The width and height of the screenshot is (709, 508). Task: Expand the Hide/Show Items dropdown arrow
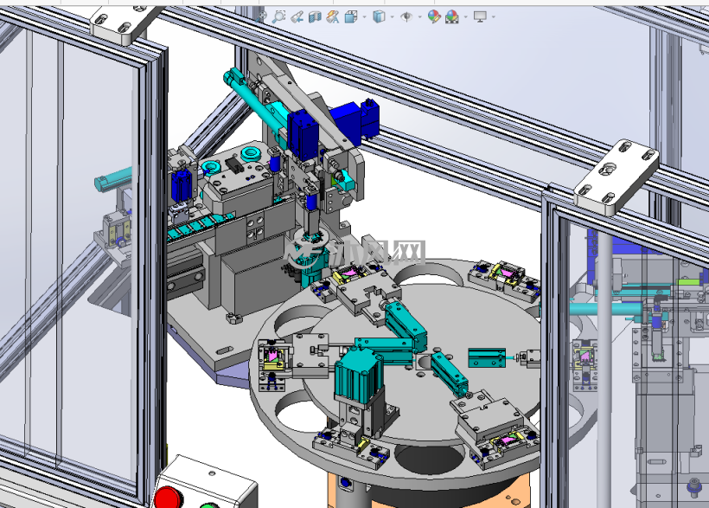coord(420,17)
